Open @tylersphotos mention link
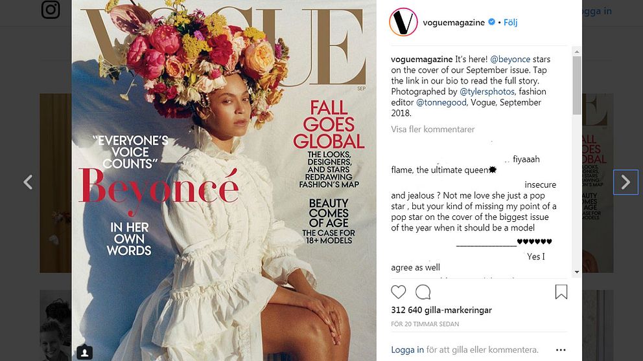 click(487, 91)
